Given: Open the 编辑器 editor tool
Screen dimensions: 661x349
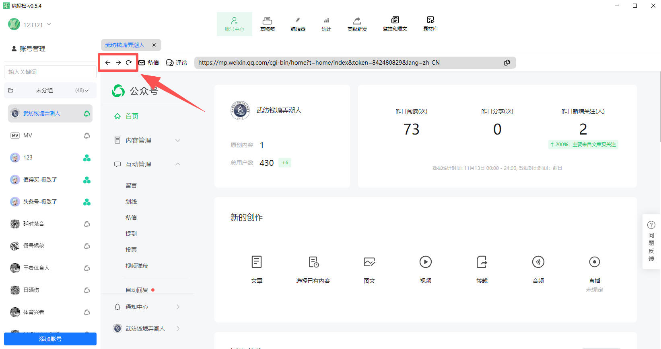Looking at the screenshot, I should pyautogui.click(x=298, y=24).
